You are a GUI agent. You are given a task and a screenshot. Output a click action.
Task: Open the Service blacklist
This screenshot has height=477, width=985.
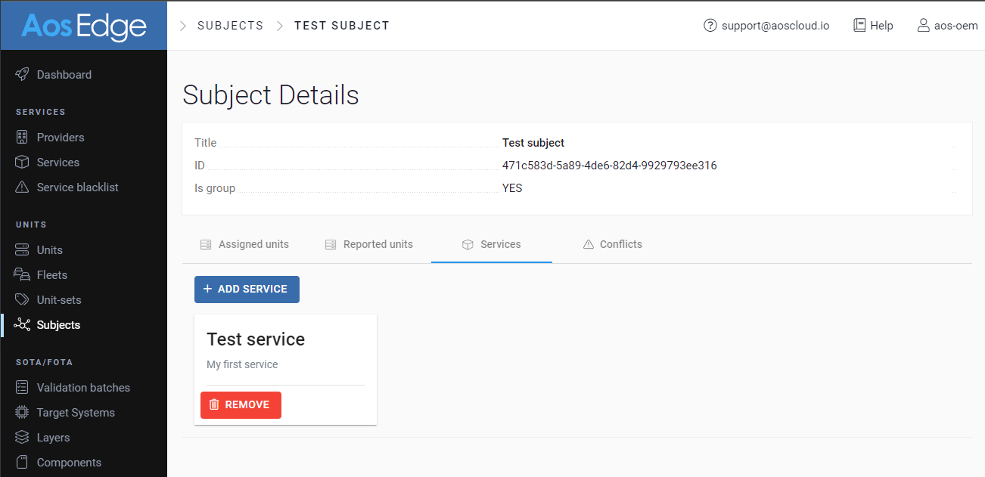tap(76, 187)
